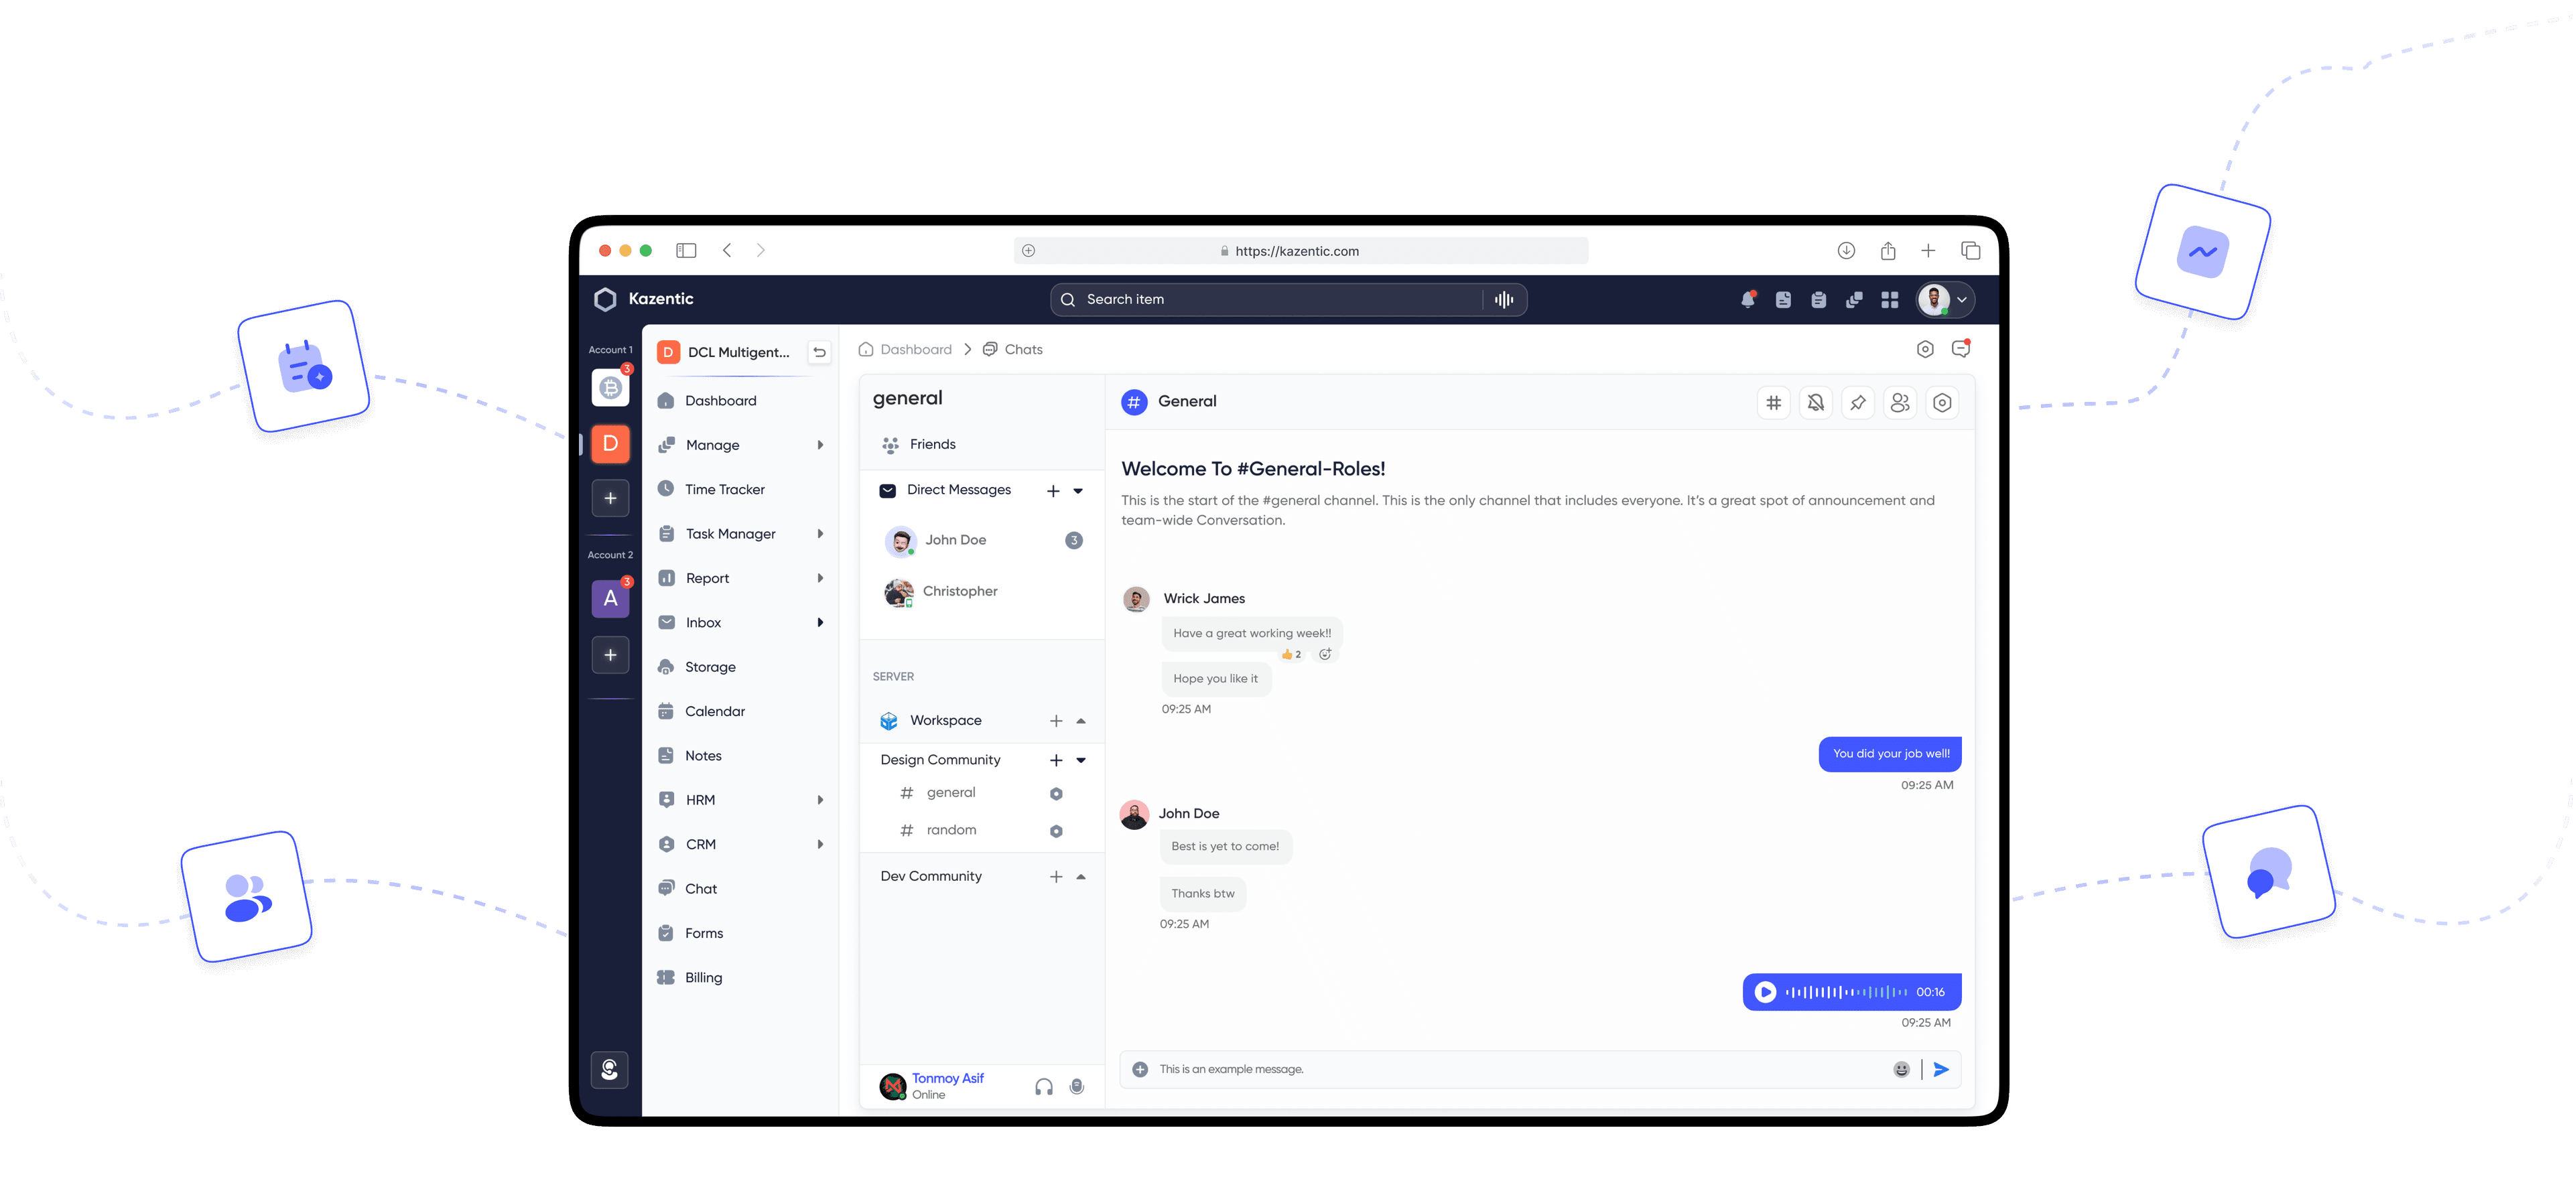Viewport: 2573px width, 1197px height.
Task: Open the support agent icon at sidebar bottom
Action: pos(609,1070)
